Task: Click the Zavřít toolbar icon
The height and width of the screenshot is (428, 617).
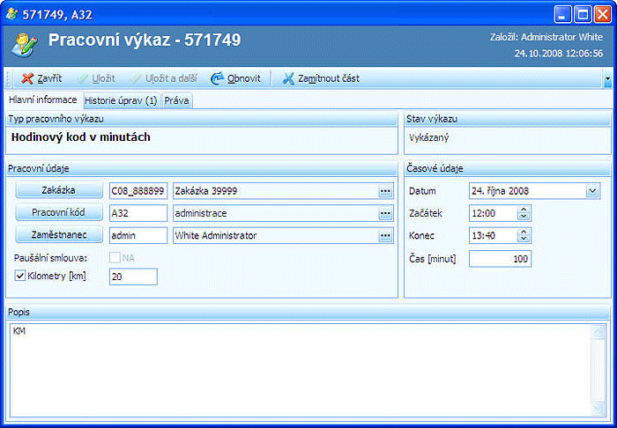Action: (x=28, y=78)
